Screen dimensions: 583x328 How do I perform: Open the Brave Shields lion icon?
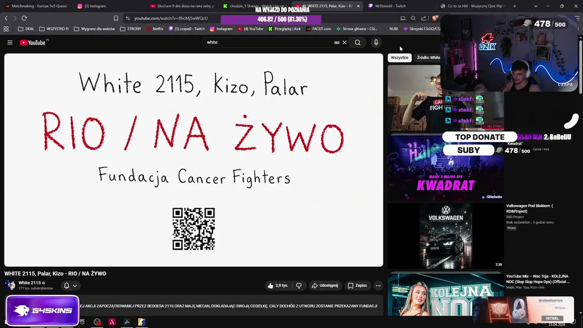point(435,18)
